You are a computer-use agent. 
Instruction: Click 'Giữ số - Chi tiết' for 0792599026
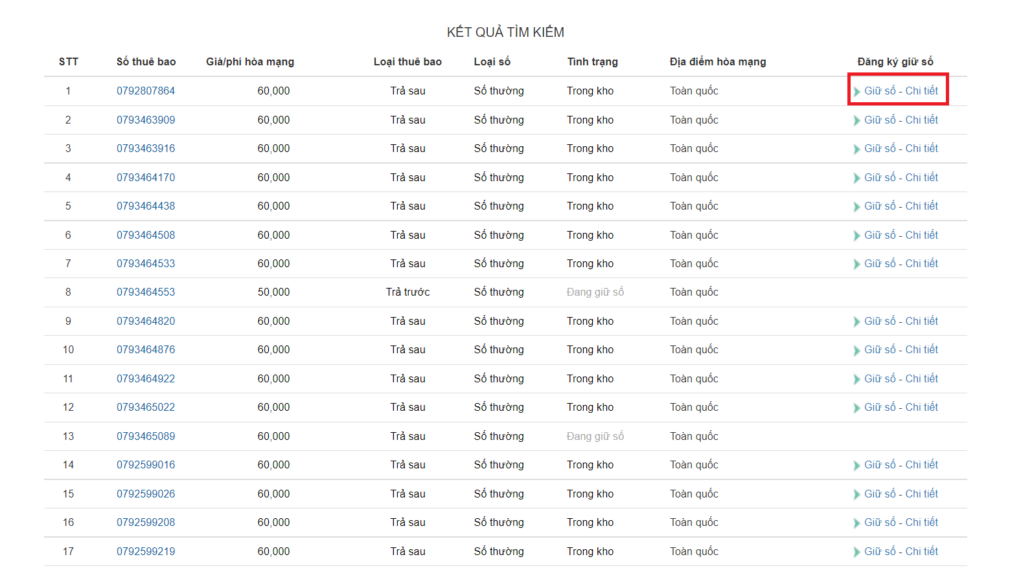[901, 494]
